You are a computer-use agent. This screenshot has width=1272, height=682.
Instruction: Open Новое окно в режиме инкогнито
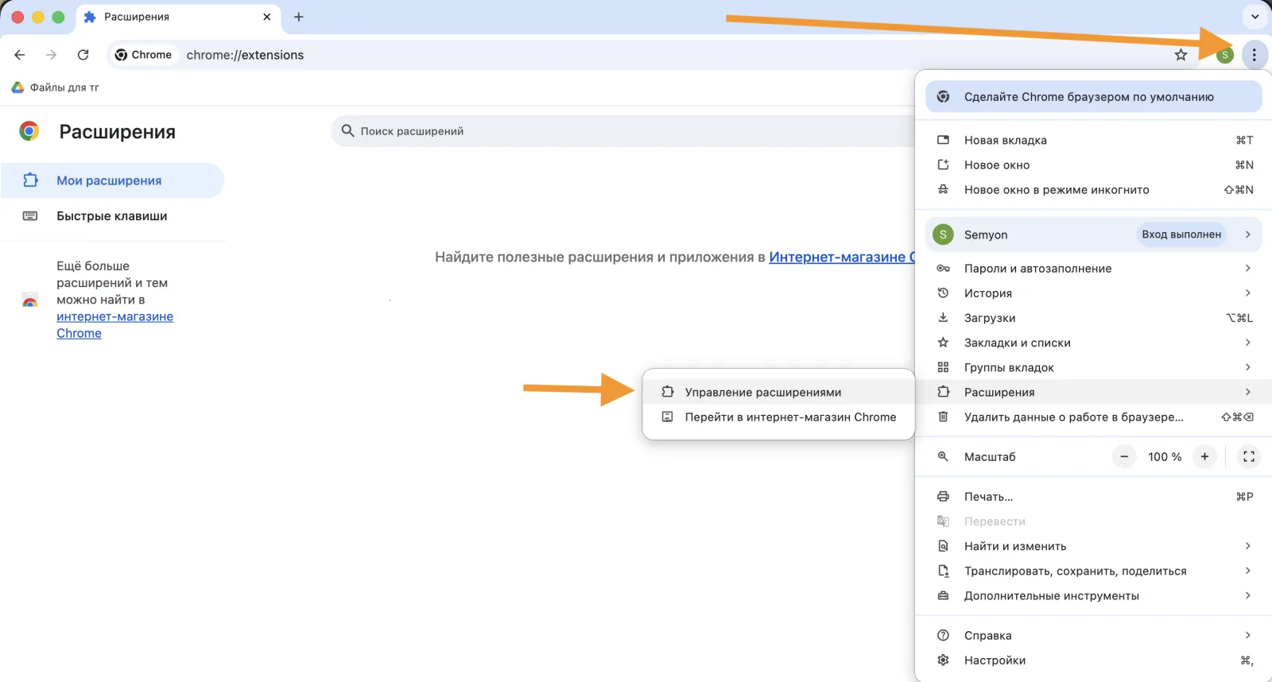click(1093, 189)
